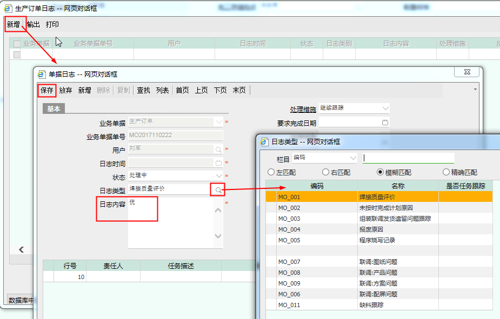The width and height of the screenshot is (500, 319).
Task: Click left scroll arrow in the log list
Action: point(21,249)
